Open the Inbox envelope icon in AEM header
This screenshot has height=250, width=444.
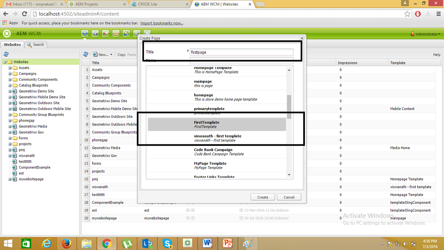point(116,34)
